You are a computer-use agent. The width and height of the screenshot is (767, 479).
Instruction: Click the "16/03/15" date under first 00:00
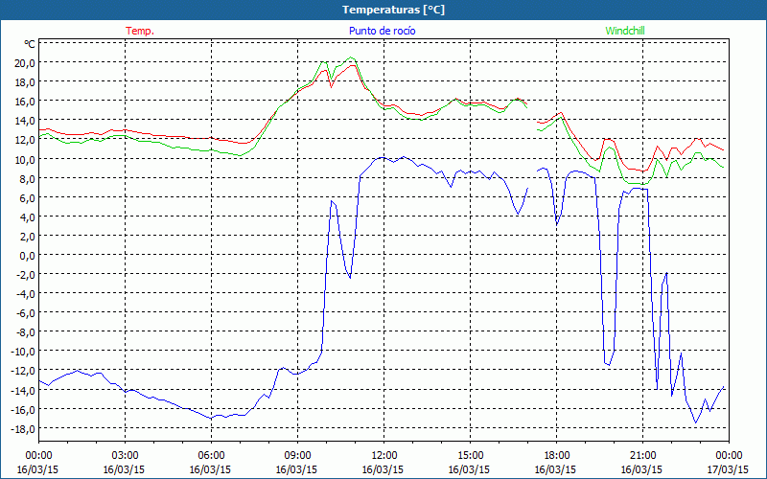pyautogui.click(x=37, y=469)
